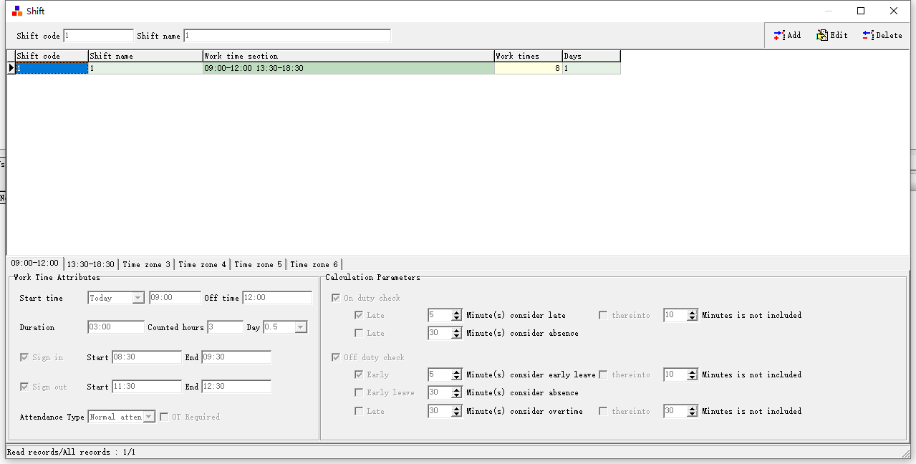Click the Sign in Start 08:30 field
The image size is (916, 464).
tap(147, 357)
